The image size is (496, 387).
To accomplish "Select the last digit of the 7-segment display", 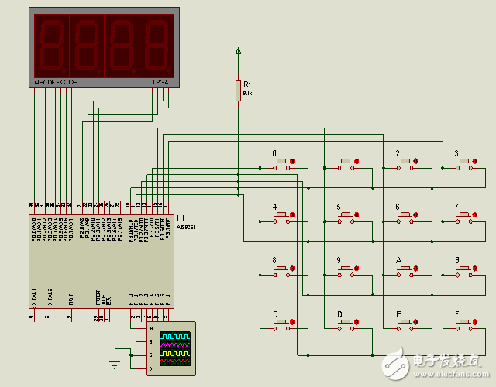I will click(x=156, y=45).
